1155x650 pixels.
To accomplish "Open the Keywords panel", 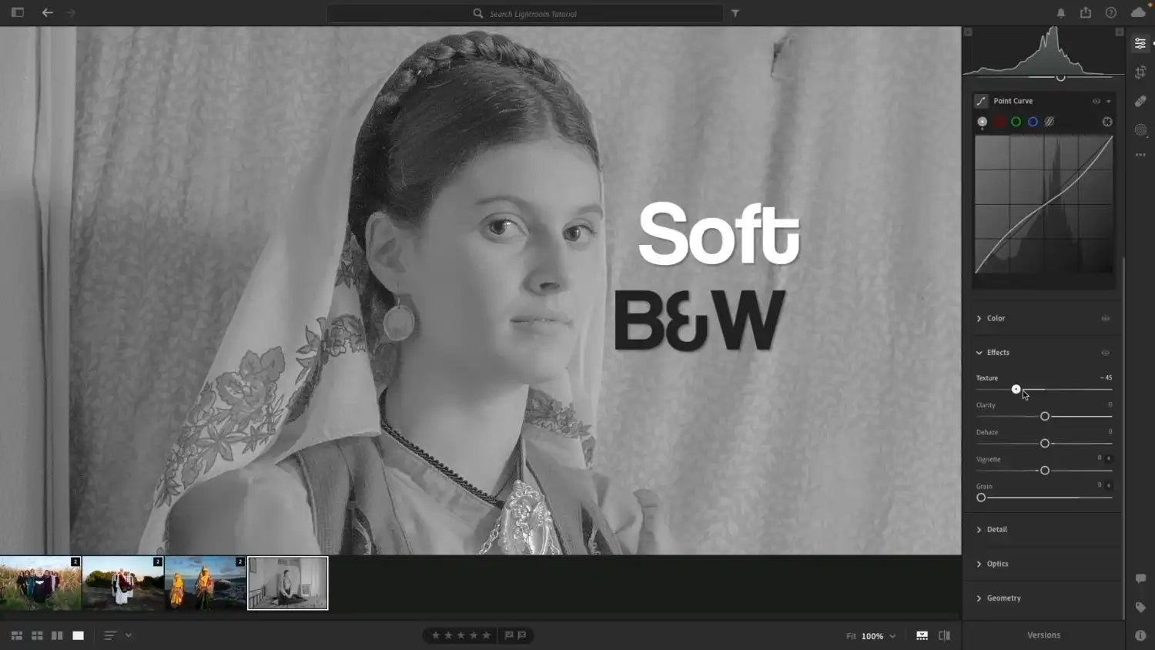I will coord(1140,607).
